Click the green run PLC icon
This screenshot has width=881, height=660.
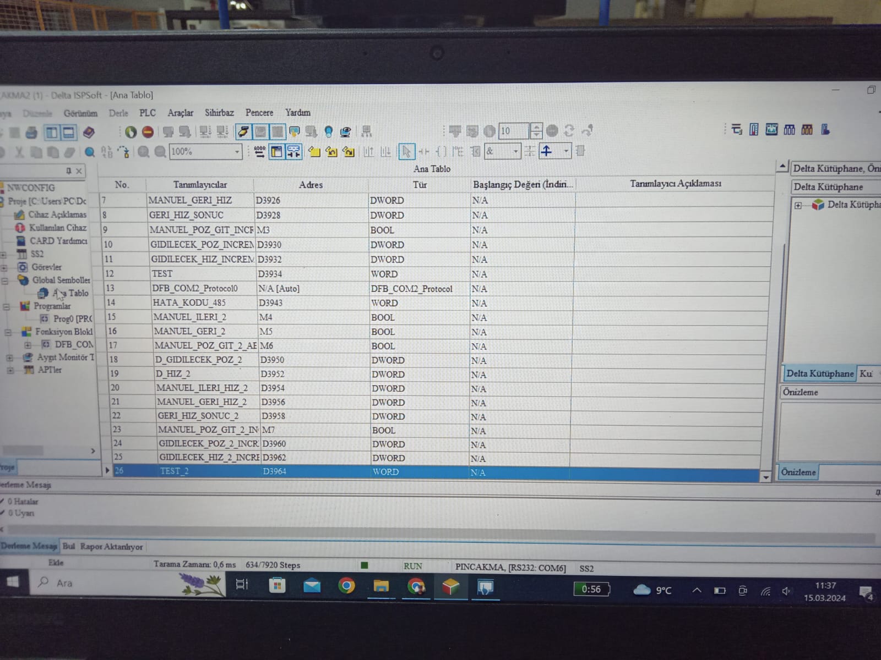(130, 132)
